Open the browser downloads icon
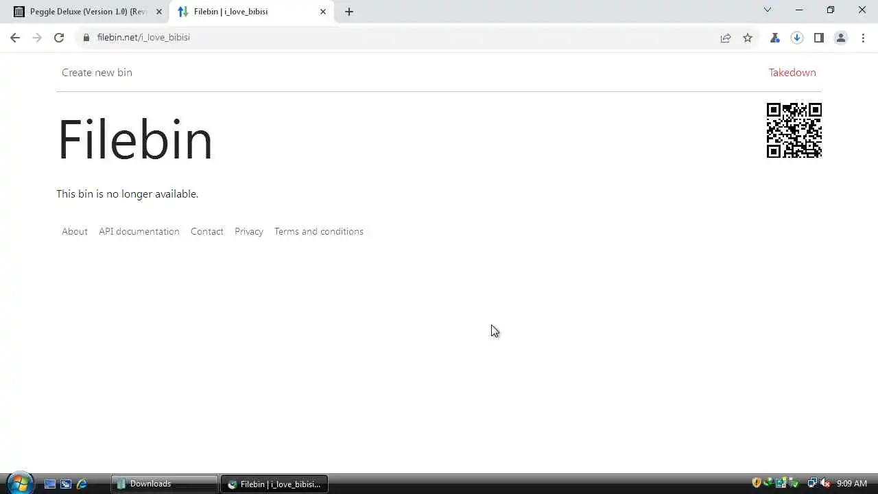 797,38
